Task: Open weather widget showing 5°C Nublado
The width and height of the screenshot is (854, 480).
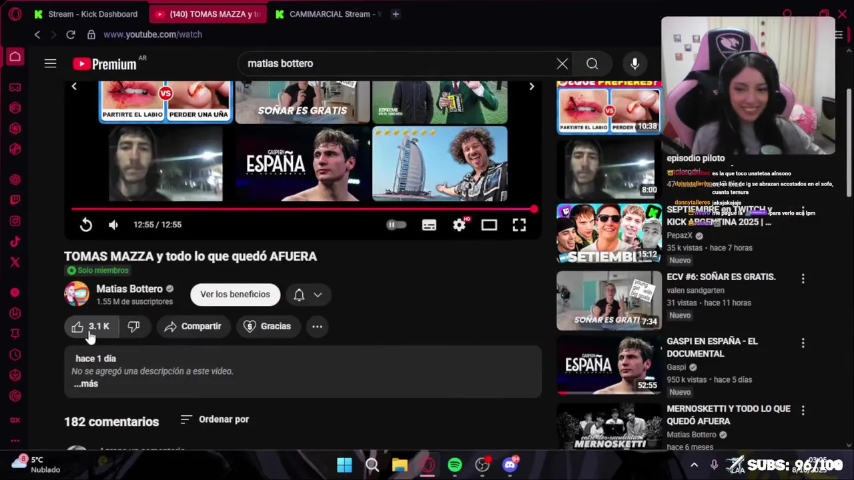Action: click(x=36, y=464)
